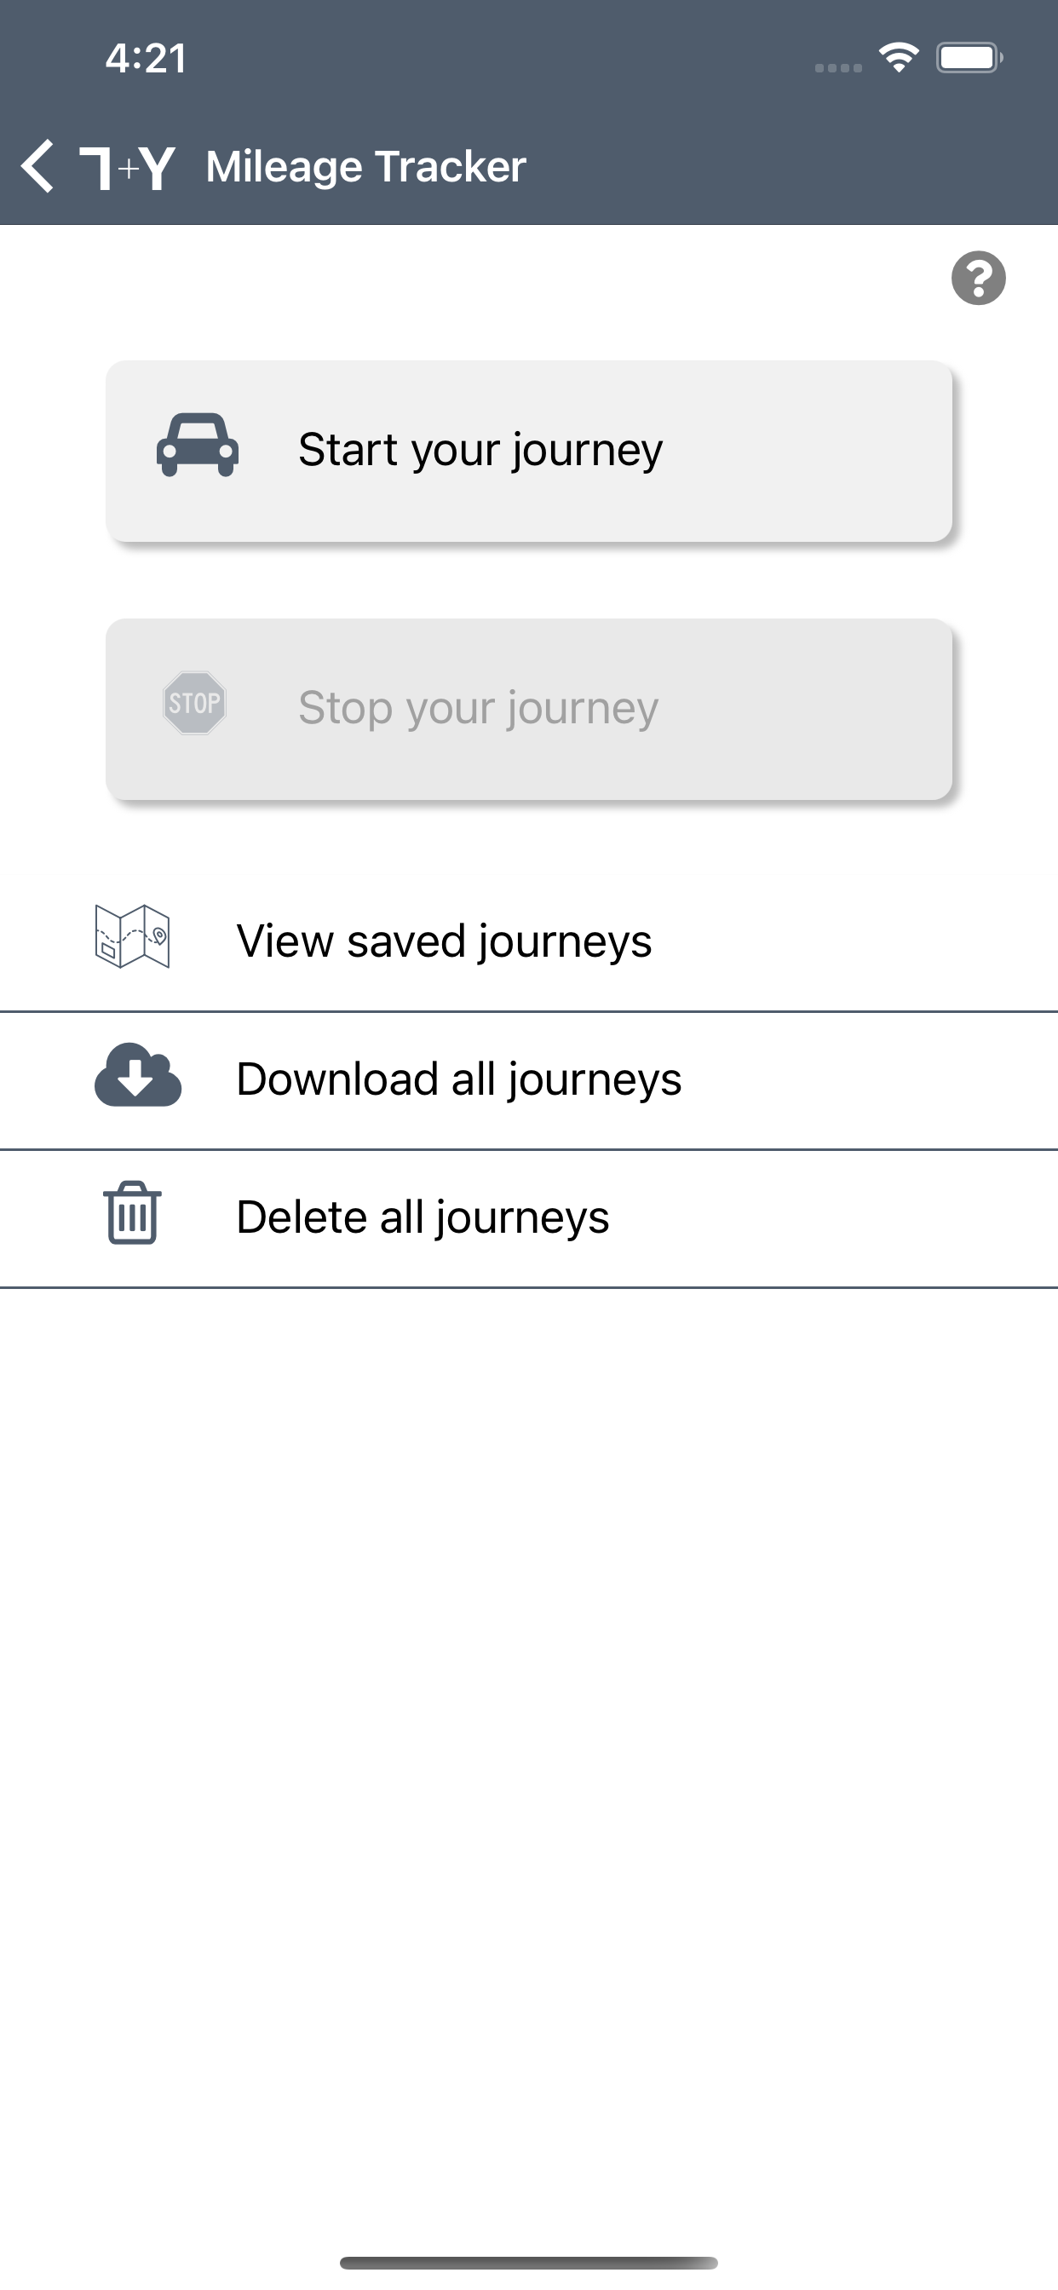
Task: Stop your journey button
Action: click(x=529, y=710)
